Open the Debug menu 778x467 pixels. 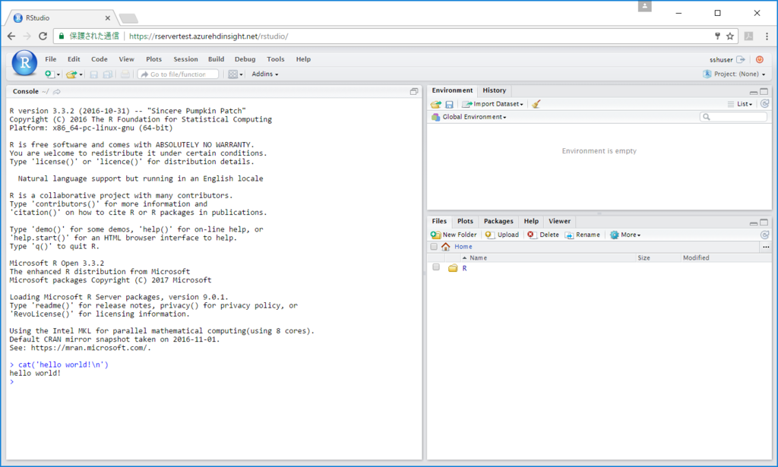[245, 59]
